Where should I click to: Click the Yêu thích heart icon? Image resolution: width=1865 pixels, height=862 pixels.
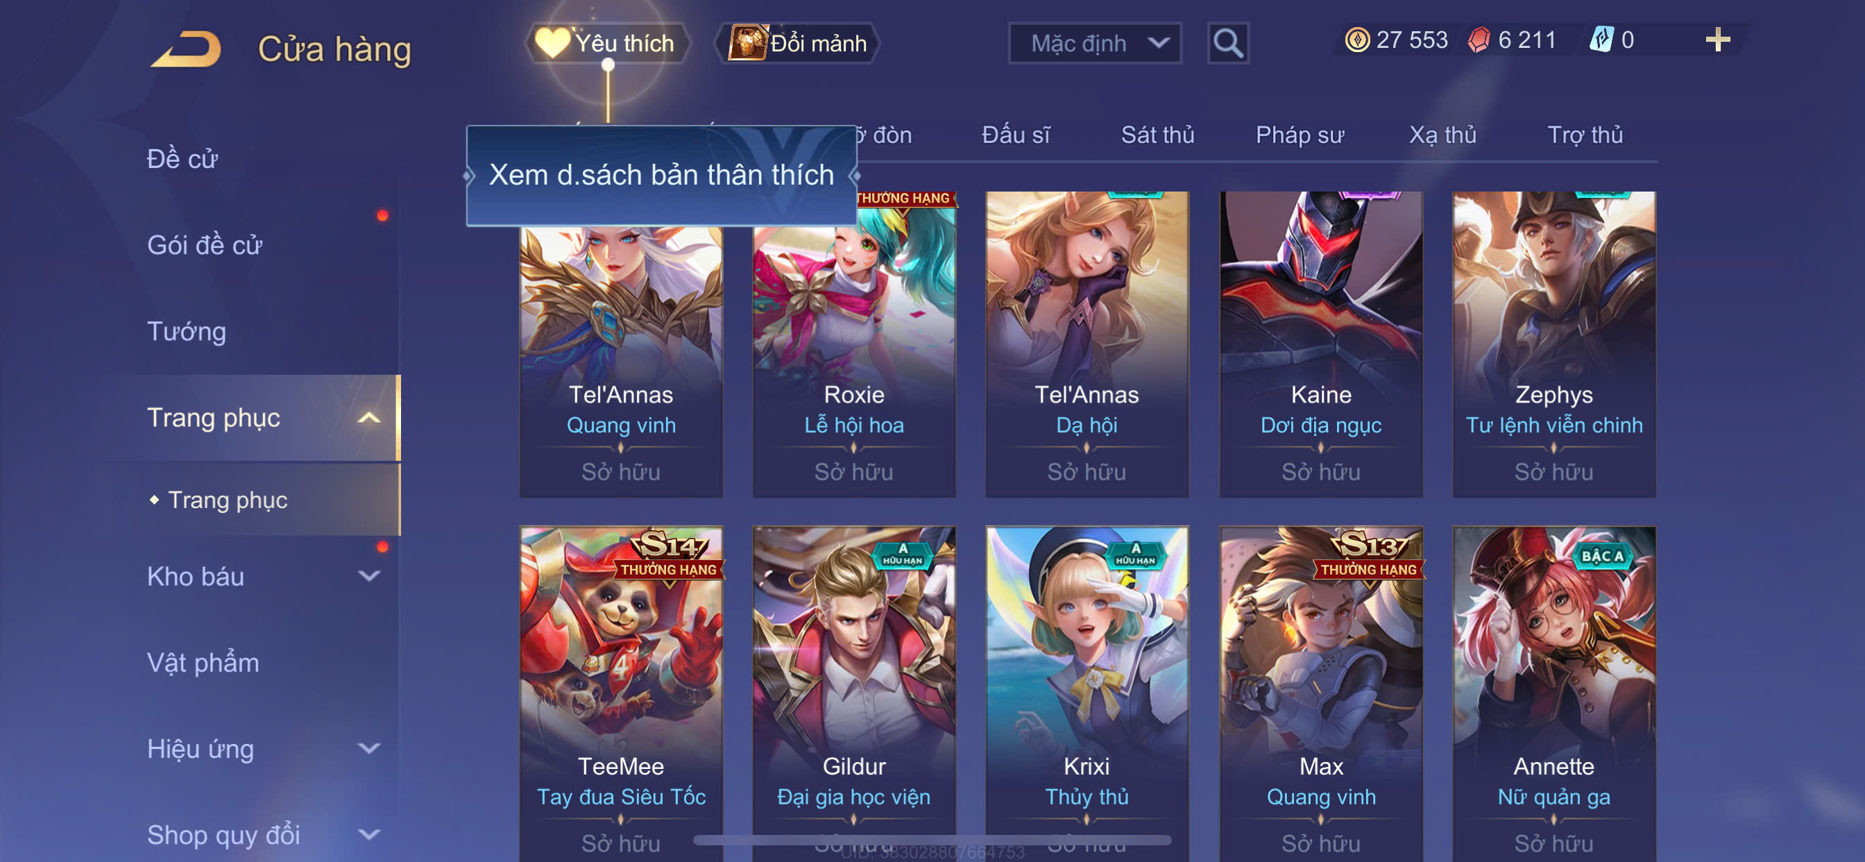552,43
